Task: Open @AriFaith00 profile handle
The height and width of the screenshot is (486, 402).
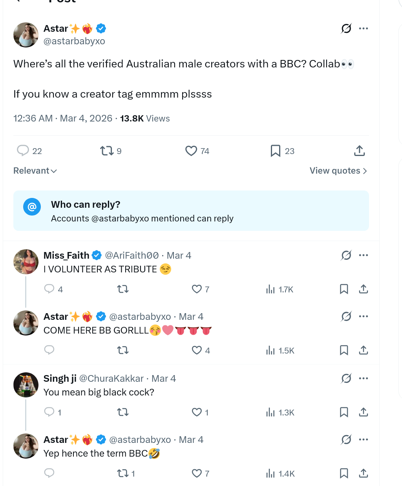Action: [132, 256]
